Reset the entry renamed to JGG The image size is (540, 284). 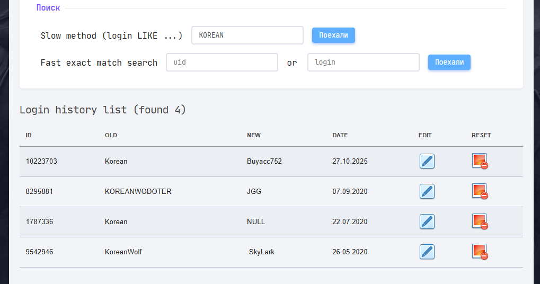480,191
